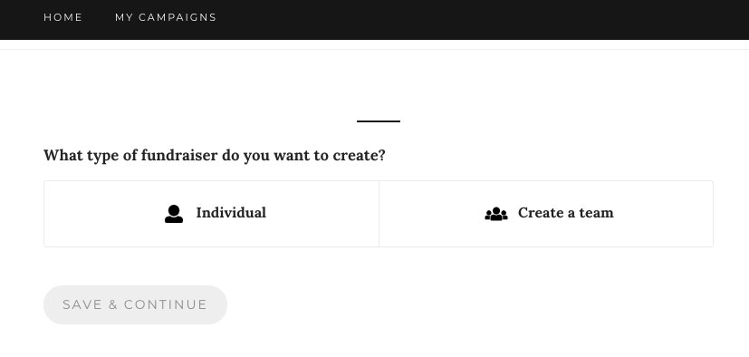Open the Home navigation link

point(63,18)
